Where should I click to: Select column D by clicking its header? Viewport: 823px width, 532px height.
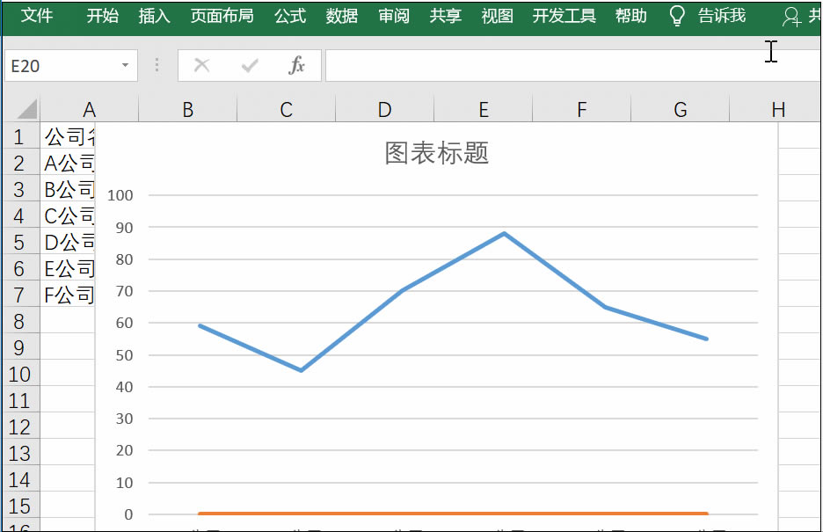pyautogui.click(x=383, y=108)
